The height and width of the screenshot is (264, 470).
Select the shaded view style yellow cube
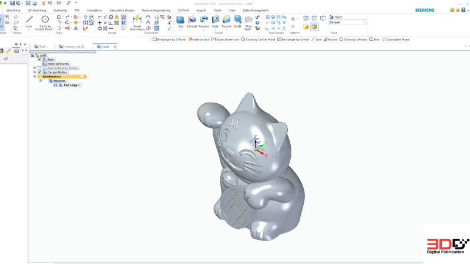coord(305,26)
